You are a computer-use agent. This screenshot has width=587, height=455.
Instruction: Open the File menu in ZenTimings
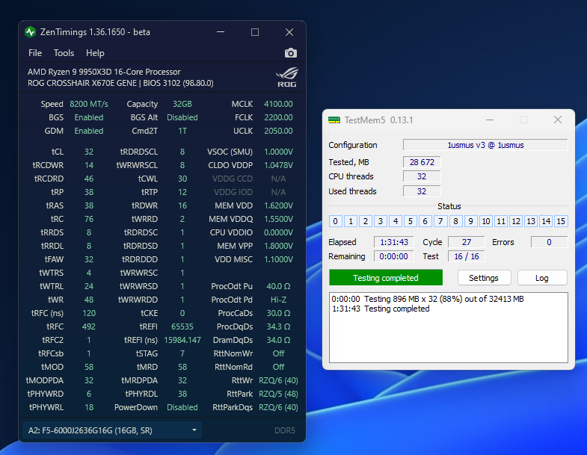(35, 53)
